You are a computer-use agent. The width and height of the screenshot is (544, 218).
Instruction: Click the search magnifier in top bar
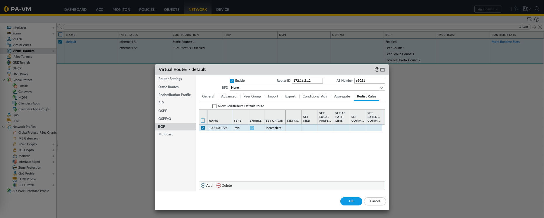pyautogui.click(x=537, y=9)
